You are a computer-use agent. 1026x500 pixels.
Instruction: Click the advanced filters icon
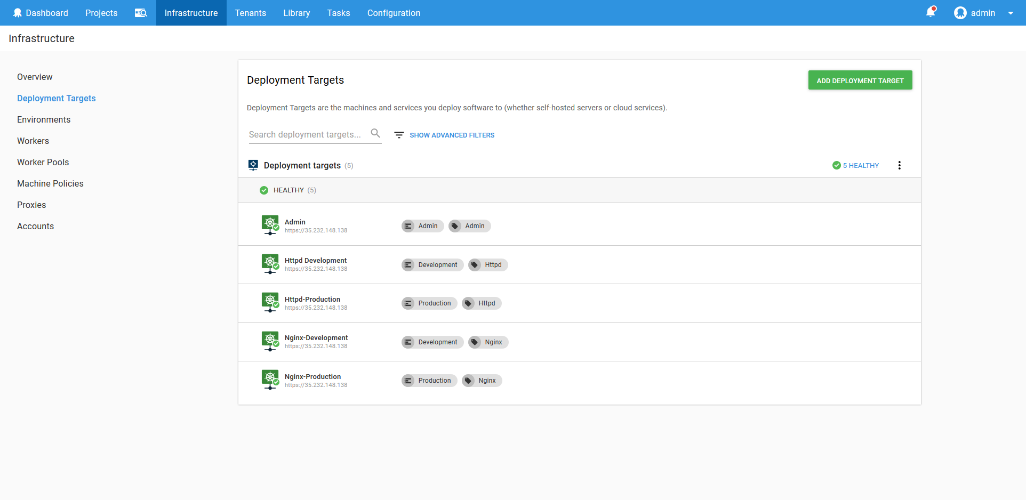click(x=399, y=135)
